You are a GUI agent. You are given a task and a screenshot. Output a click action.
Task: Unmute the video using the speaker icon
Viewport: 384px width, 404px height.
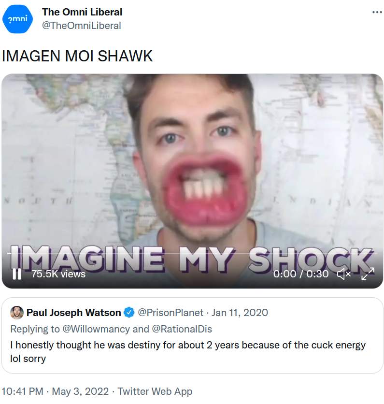[x=344, y=274]
